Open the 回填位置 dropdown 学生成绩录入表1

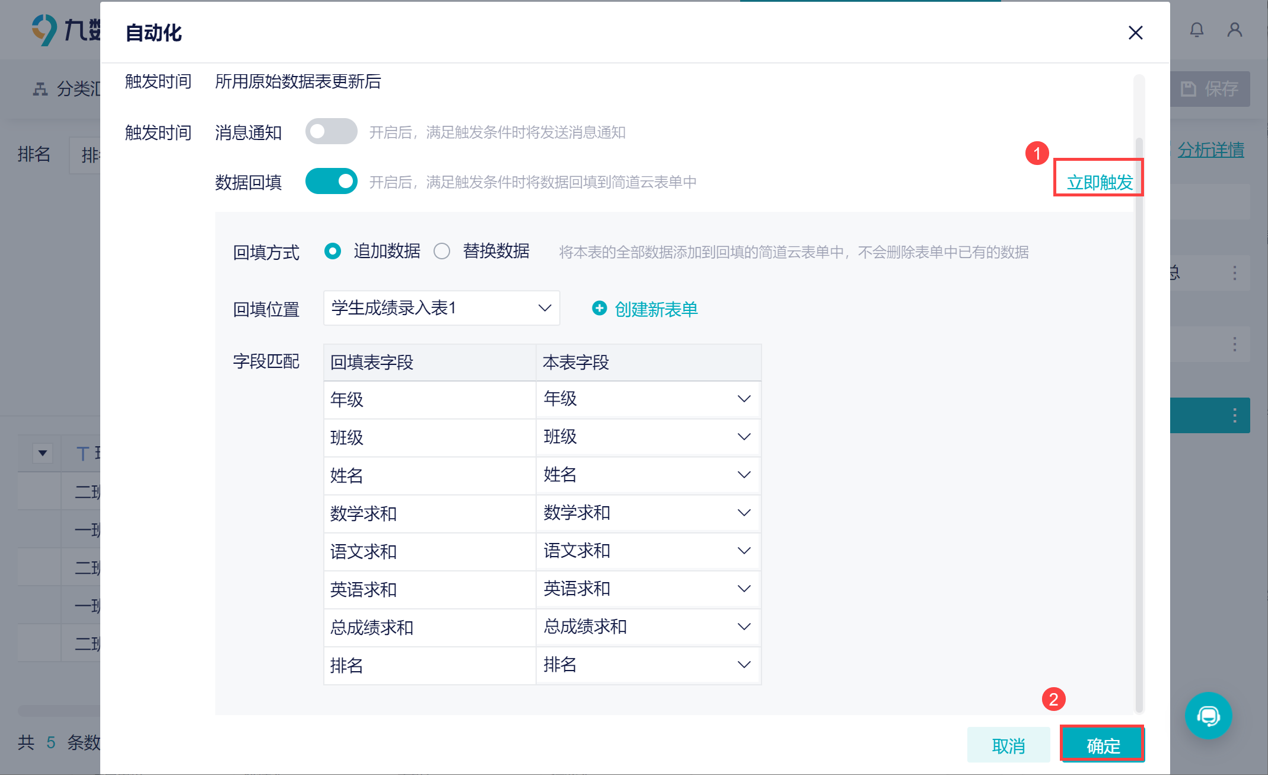click(442, 308)
